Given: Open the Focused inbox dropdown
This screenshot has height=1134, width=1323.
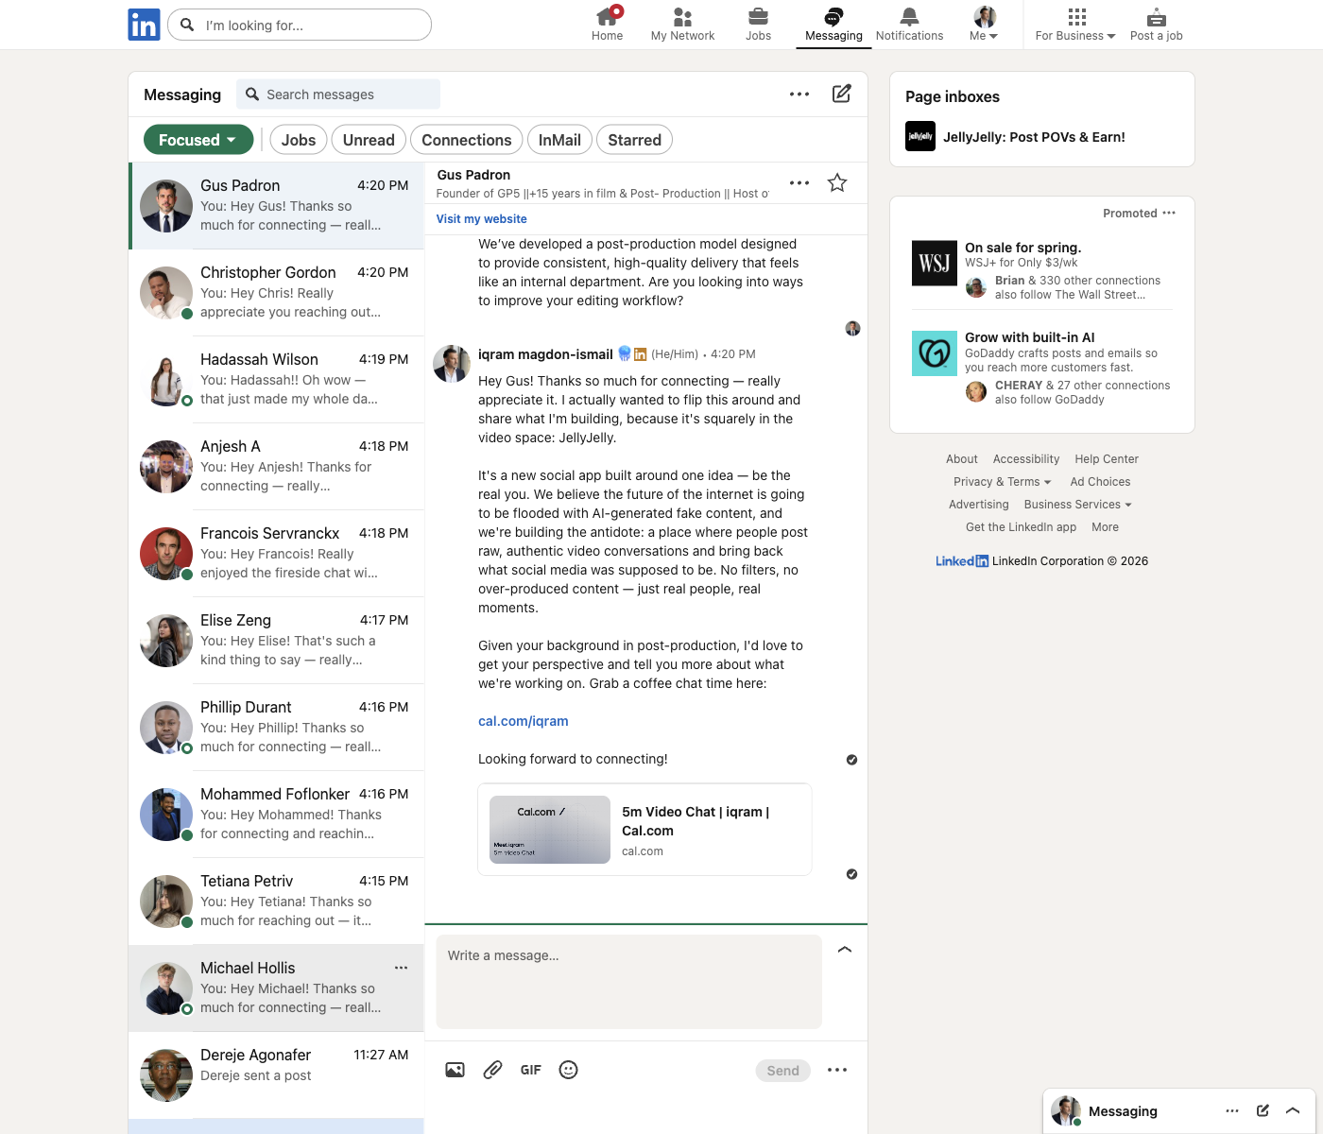Looking at the screenshot, I should [198, 140].
